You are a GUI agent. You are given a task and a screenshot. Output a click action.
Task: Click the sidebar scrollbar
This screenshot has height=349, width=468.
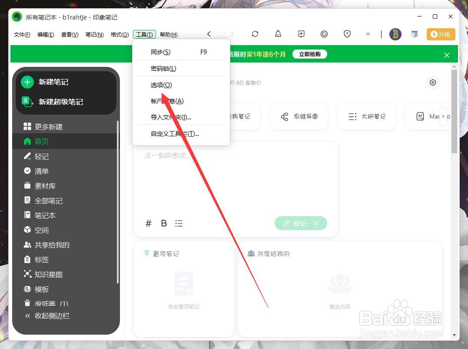click(x=118, y=202)
